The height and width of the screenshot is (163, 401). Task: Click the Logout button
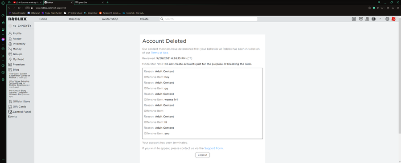click(203, 155)
